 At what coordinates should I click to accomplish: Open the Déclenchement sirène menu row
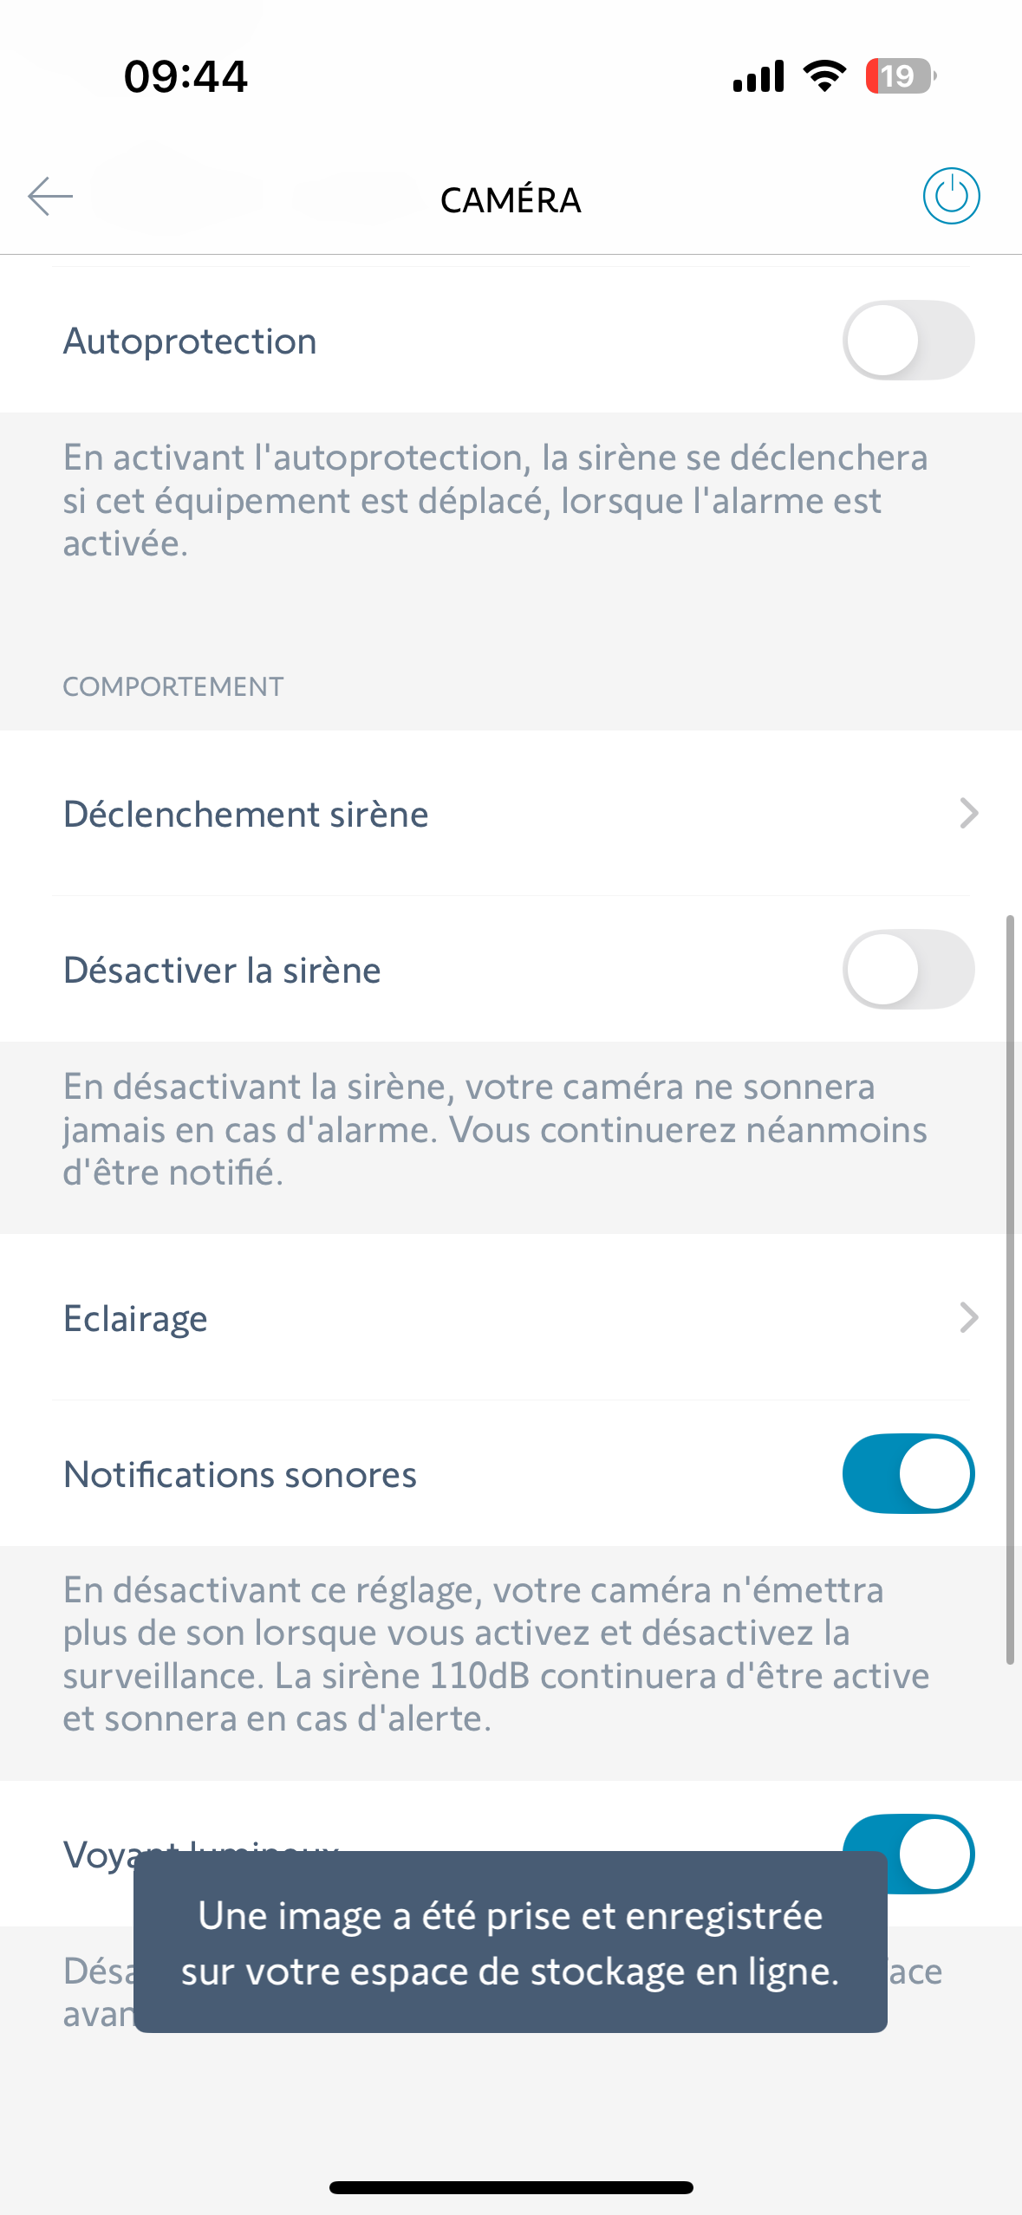pyautogui.click(x=246, y=815)
